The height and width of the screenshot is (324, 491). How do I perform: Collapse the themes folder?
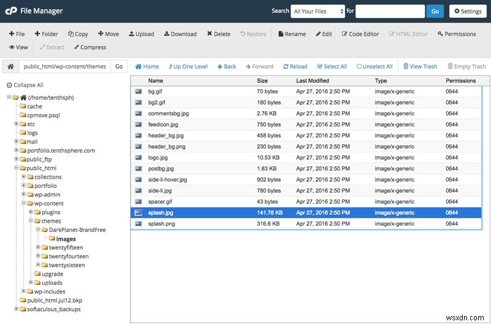coord(31,220)
